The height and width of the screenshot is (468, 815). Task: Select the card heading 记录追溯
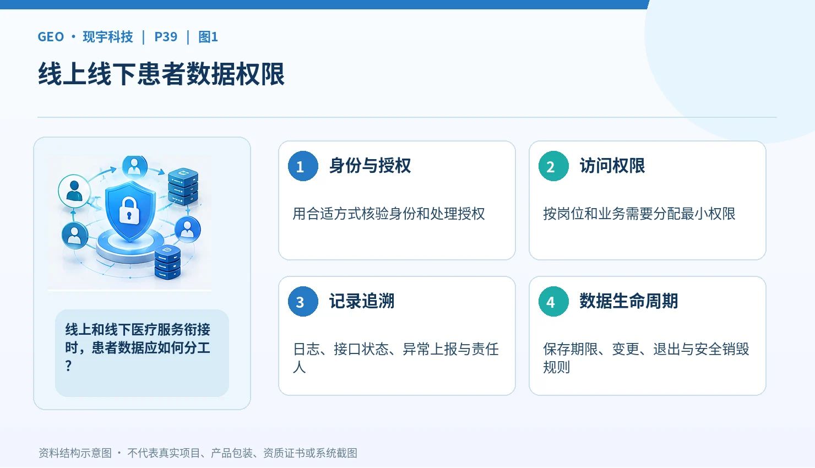click(362, 301)
